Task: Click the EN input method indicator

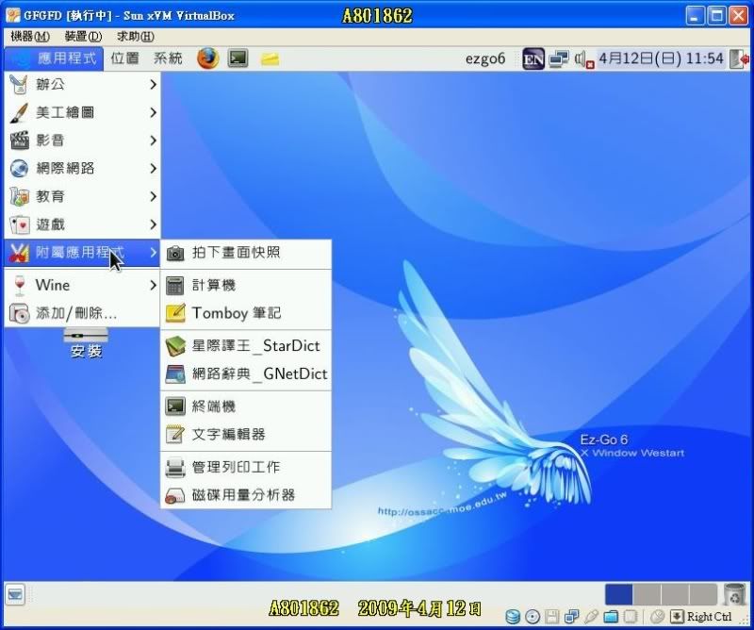Action: click(x=533, y=59)
